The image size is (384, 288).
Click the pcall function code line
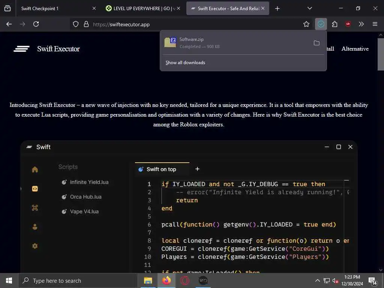[249, 225]
